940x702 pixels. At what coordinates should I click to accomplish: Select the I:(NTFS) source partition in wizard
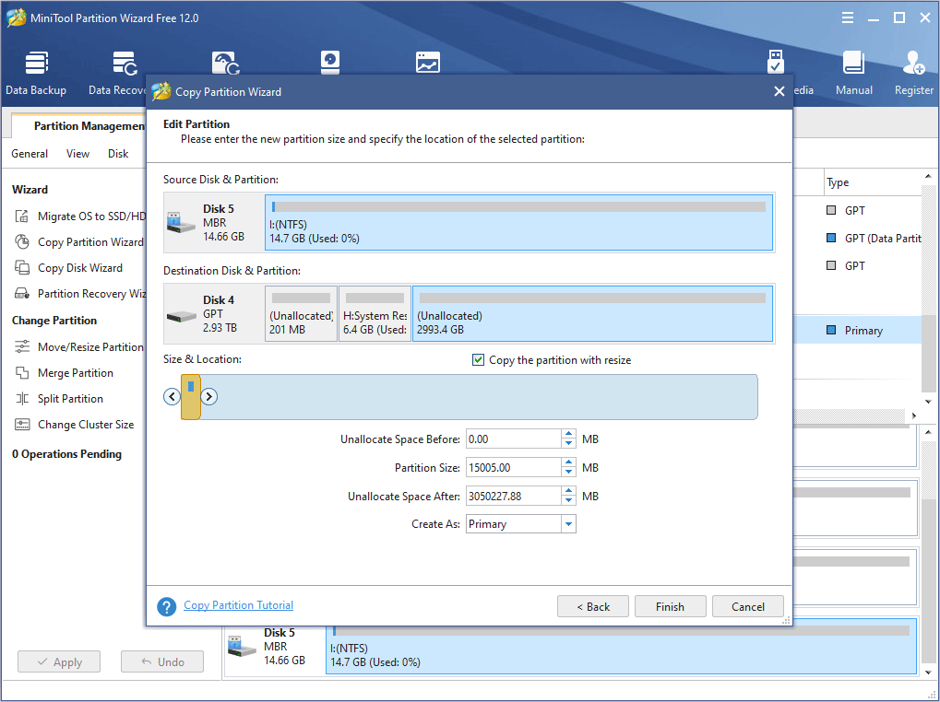(x=519, y=222)
